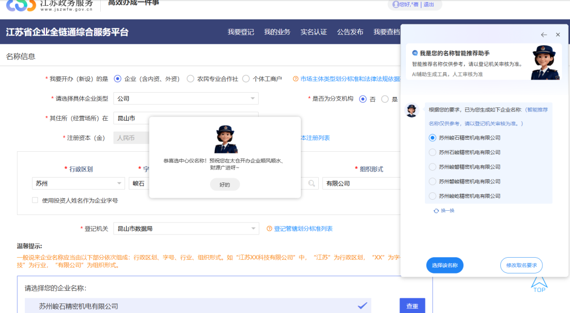This screenshot has height=313, width=570.
Task: Choose 苏州石峻精密机电有限公司 radio option
Action: [x=433, y=152]
